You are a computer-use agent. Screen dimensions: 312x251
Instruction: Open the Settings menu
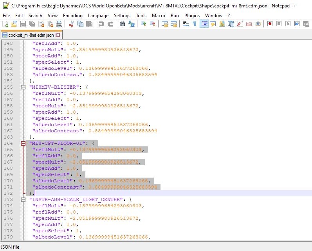tap(122, 16)
